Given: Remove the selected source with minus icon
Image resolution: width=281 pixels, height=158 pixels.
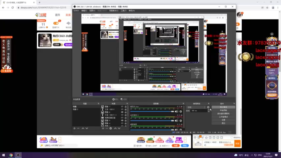Looking at the screenshot, I should 107,128.
